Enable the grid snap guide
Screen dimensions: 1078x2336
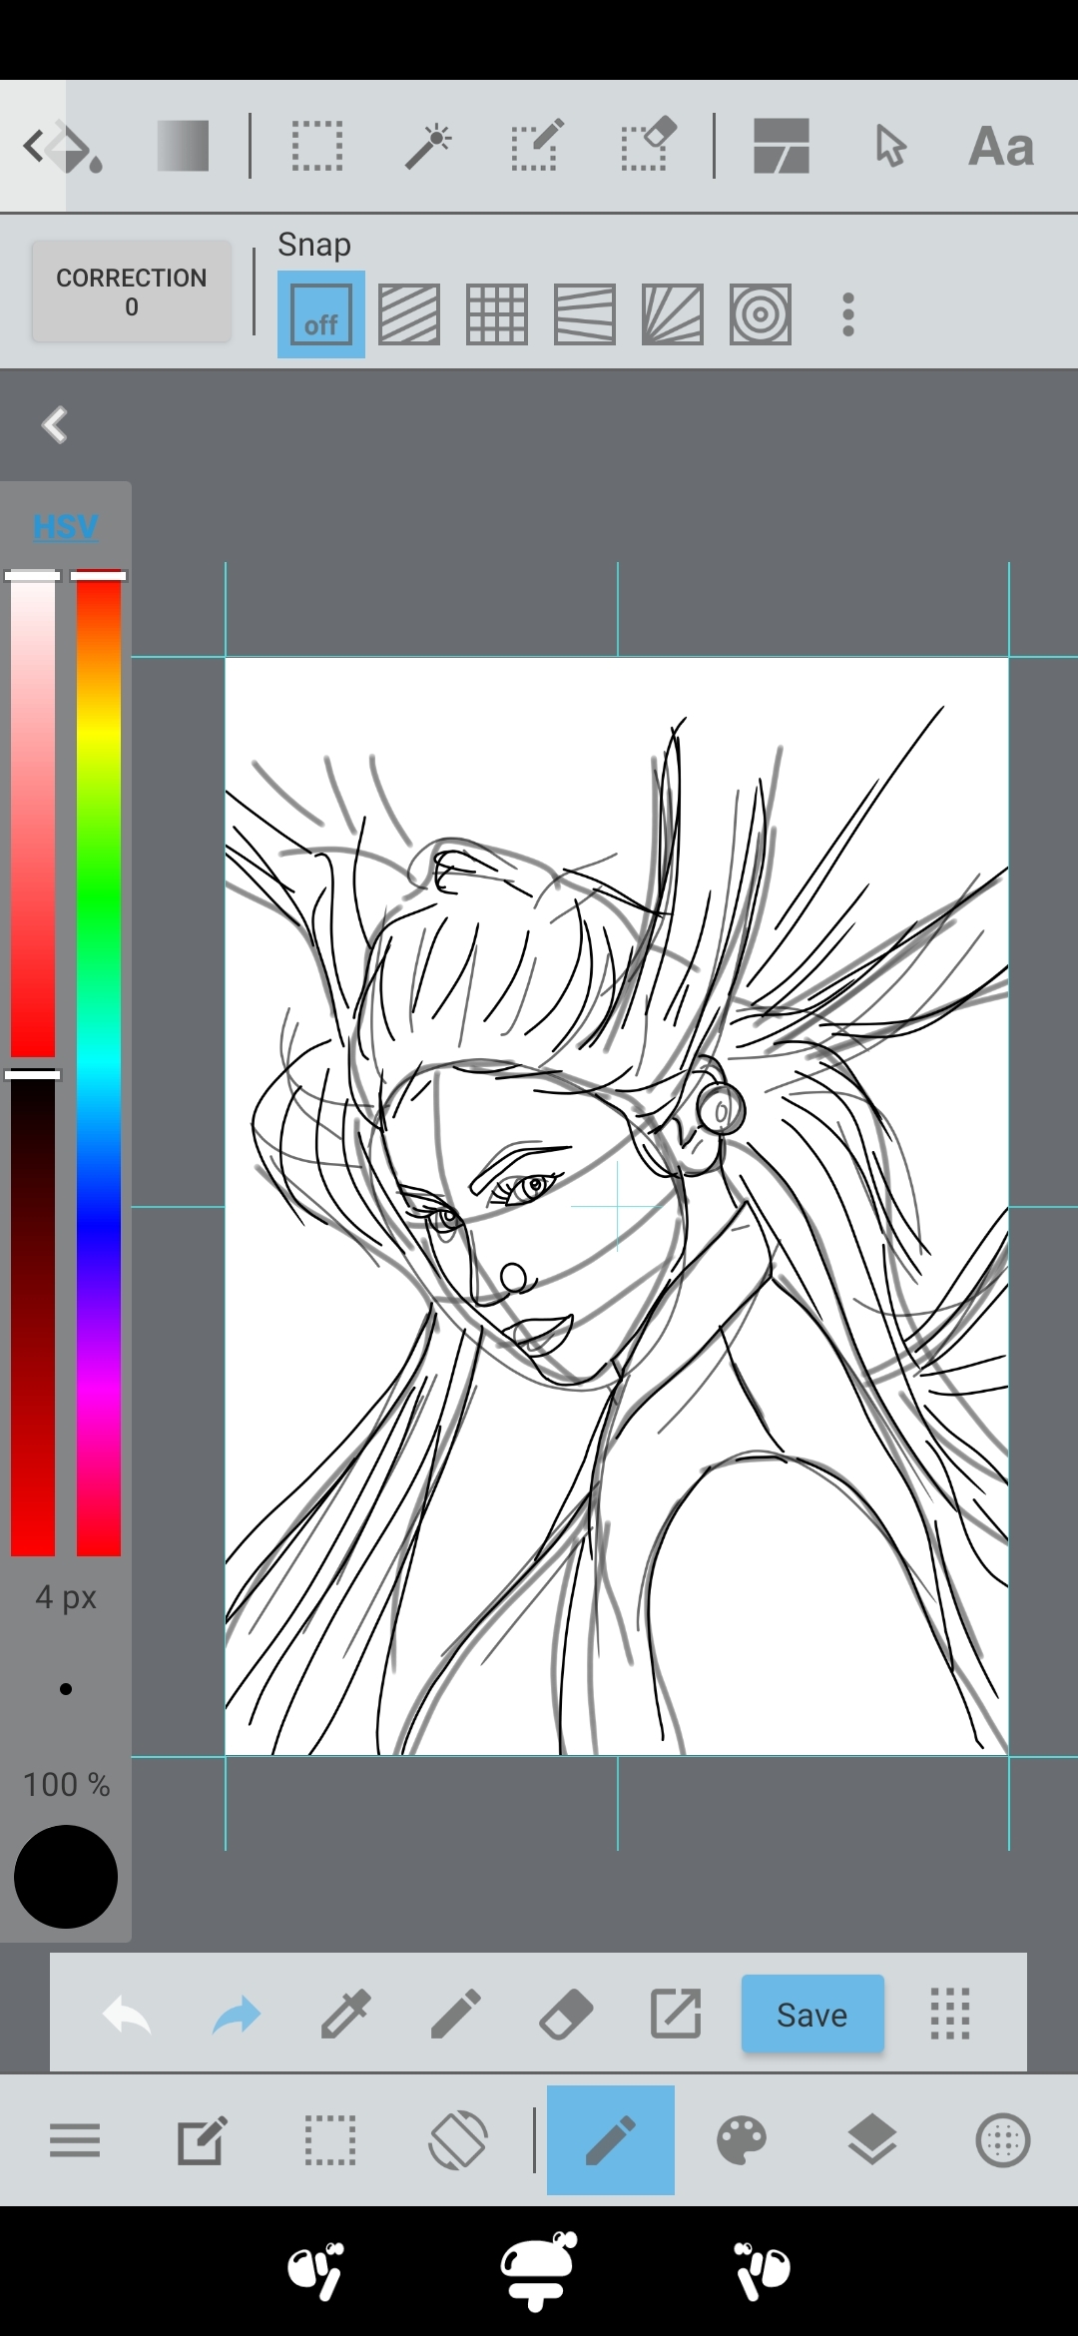tap(497, 314)
